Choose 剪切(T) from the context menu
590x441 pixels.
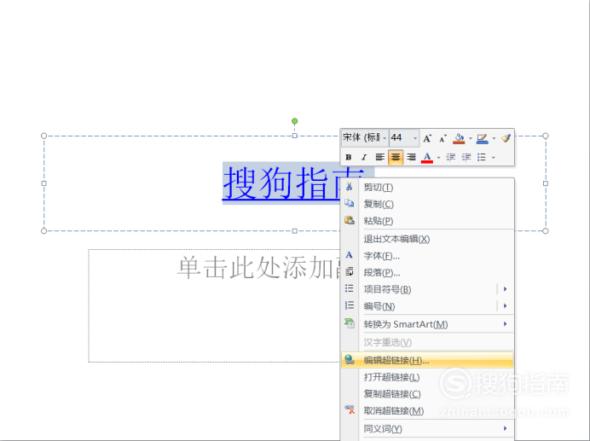click(427, 187)
